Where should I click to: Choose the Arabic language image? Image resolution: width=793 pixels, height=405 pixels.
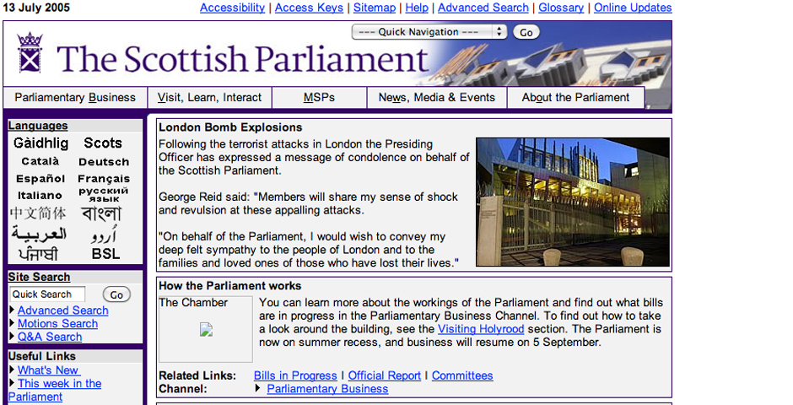pos(40,234)
